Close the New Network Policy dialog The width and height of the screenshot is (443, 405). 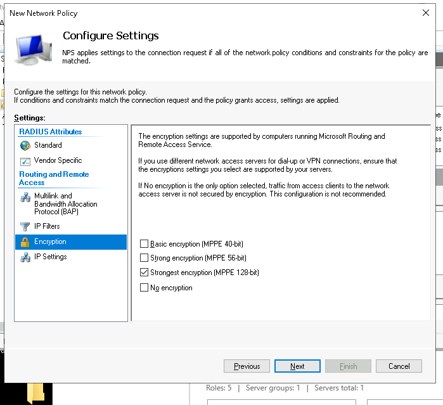click(425, 13)
